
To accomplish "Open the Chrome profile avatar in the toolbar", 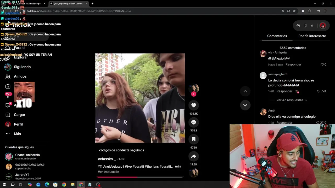I will click(325, 11).
